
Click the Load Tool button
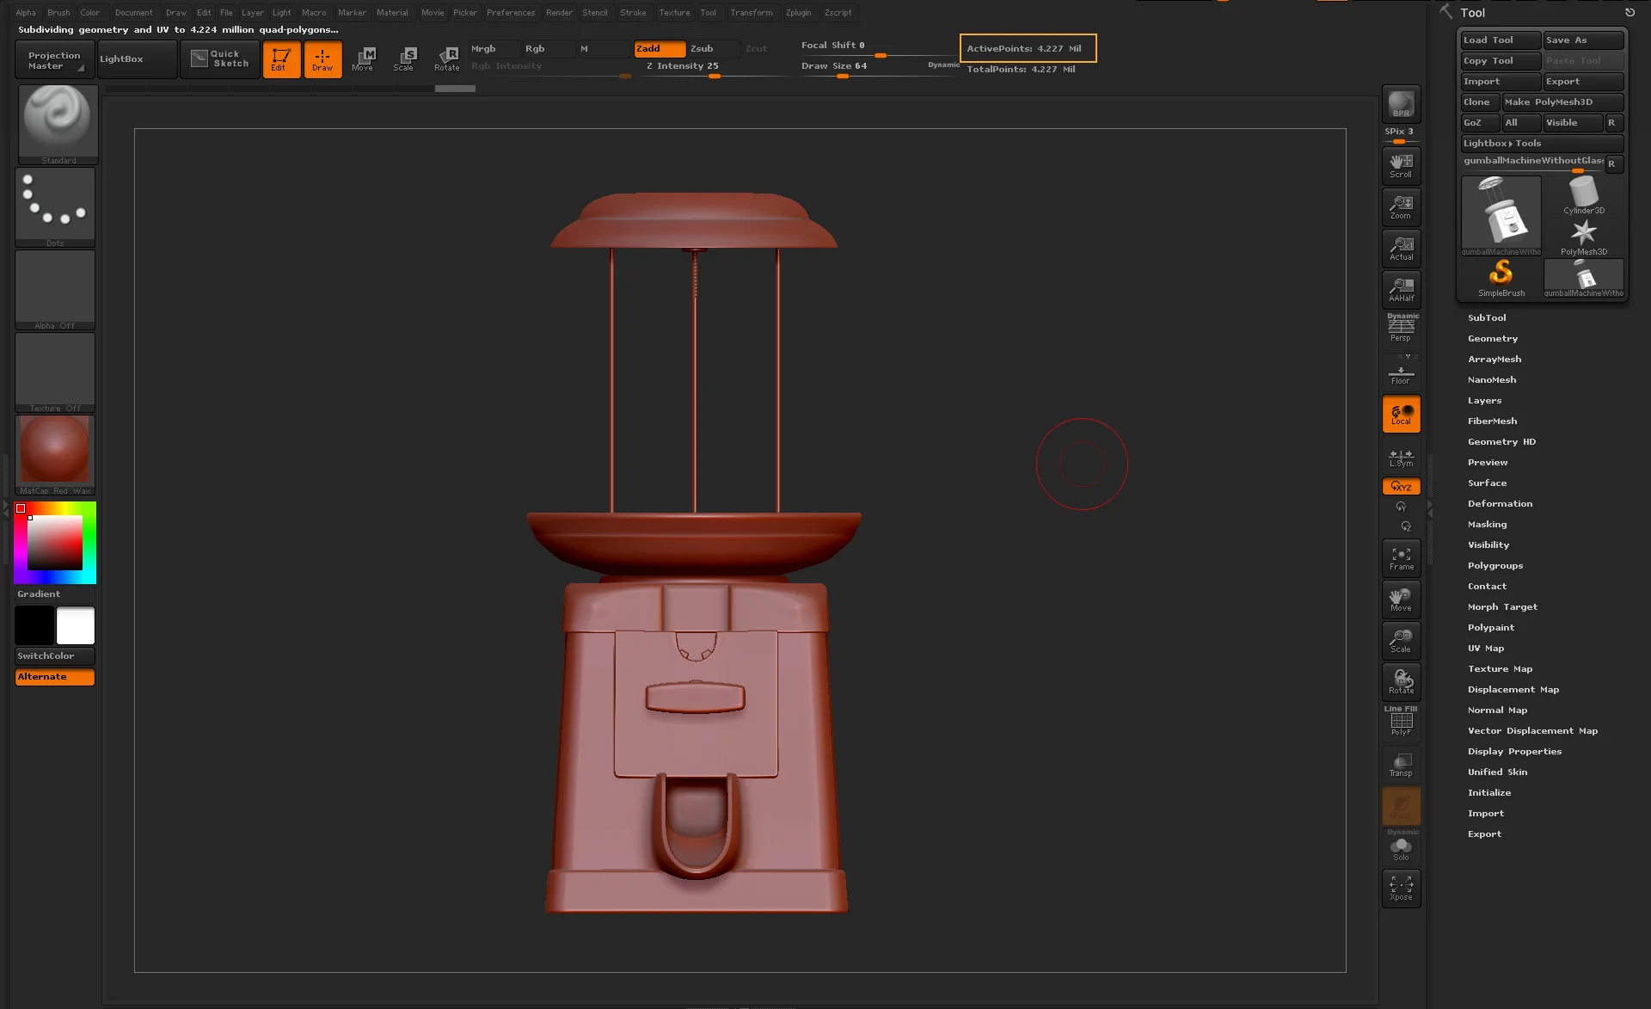coord(1499,40)
